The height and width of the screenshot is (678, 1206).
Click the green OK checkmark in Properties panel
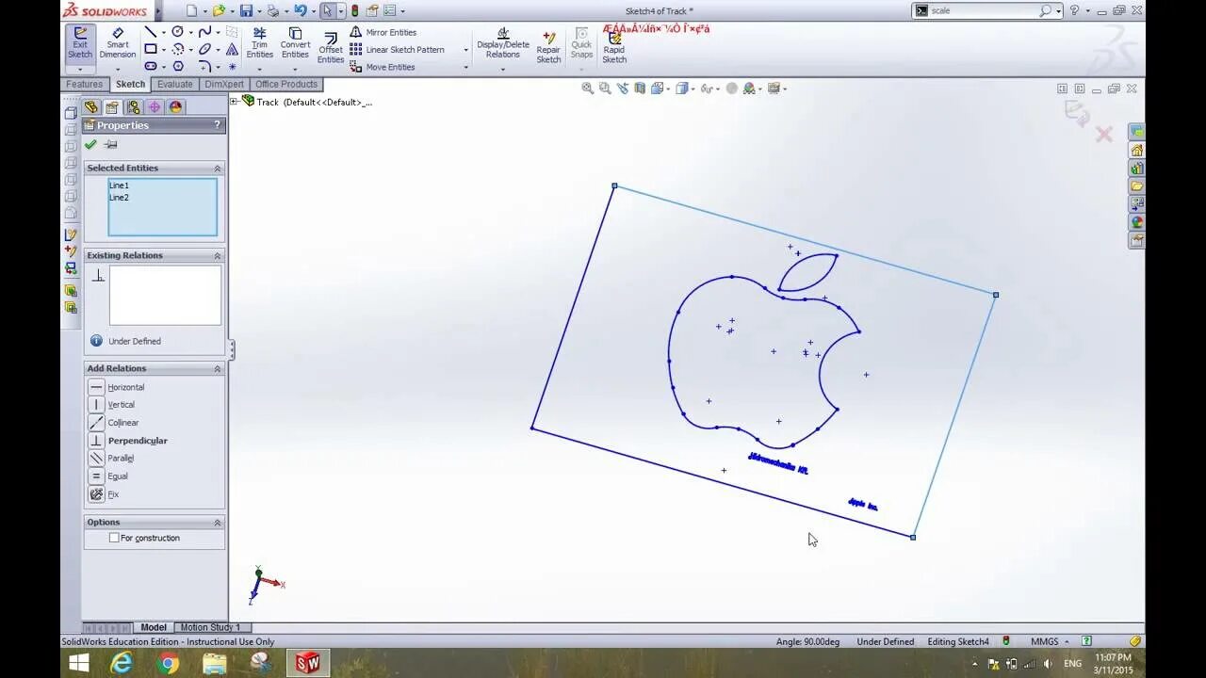[x=90, y=143]
